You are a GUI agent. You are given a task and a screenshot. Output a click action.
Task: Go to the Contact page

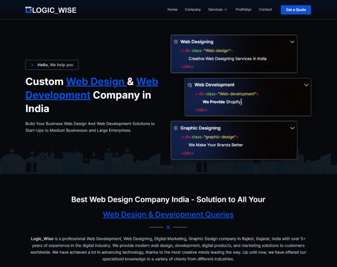(265, 10)
